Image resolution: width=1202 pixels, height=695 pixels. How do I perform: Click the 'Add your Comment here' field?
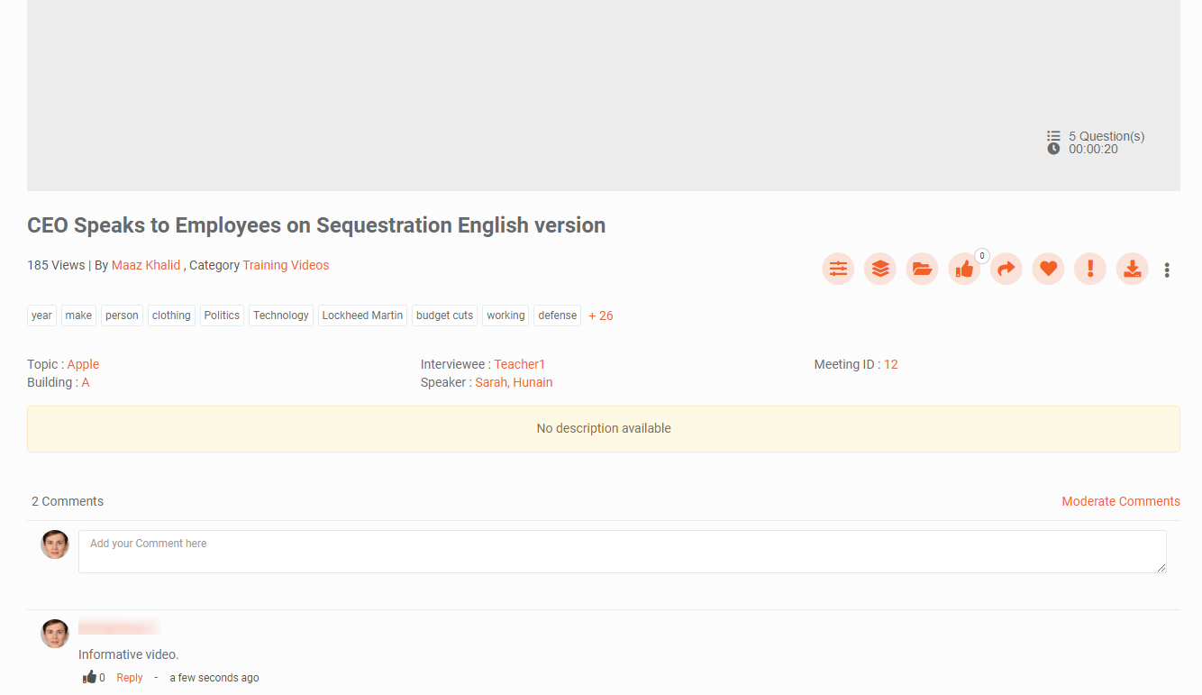point(622,551)
